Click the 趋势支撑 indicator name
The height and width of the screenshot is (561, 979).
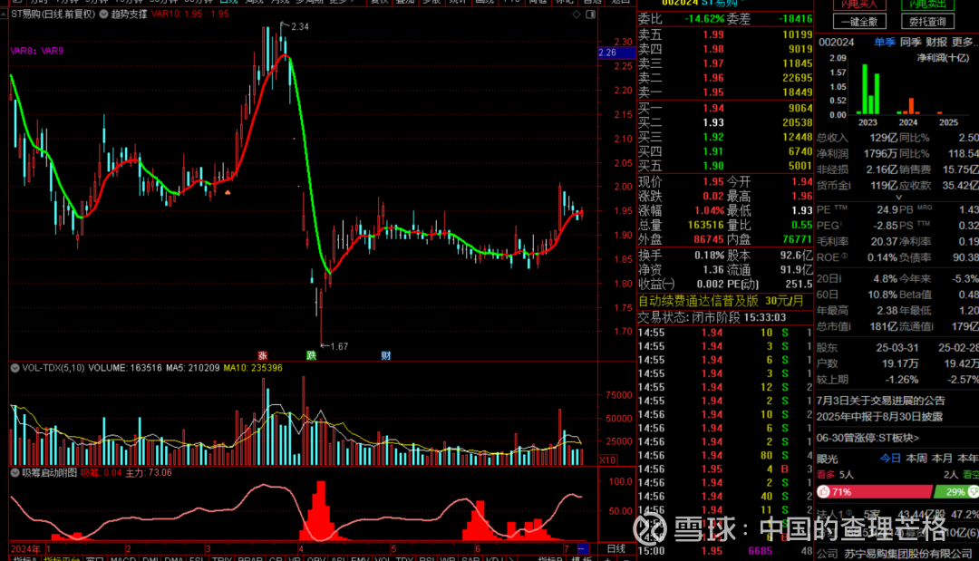point(130,14)
